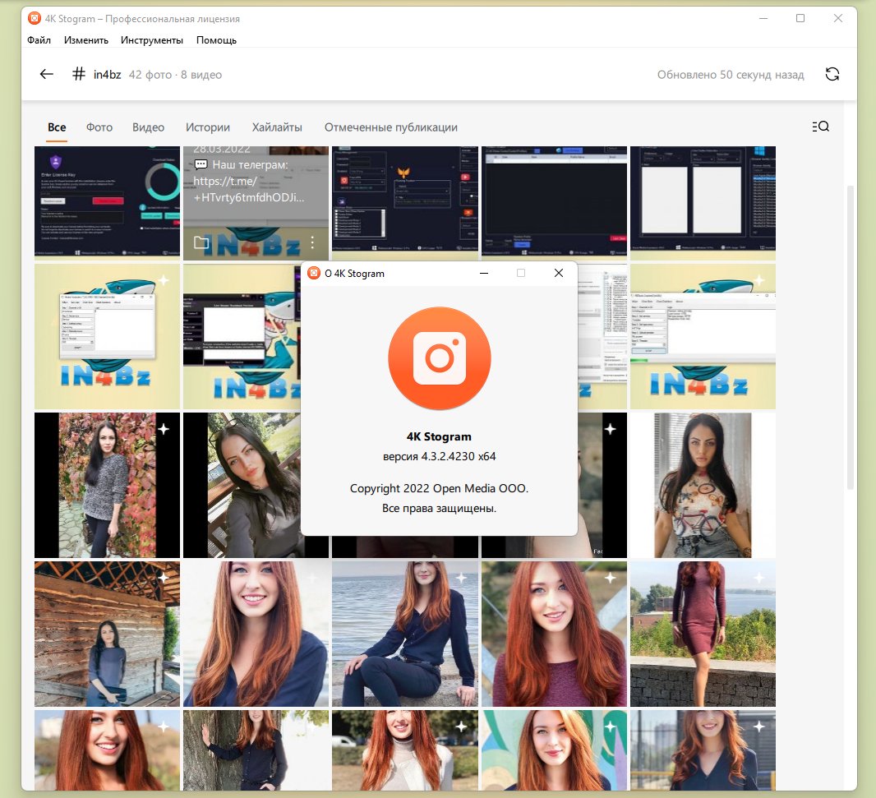Click the app icon in About dialog title bar

click(314, 274)
